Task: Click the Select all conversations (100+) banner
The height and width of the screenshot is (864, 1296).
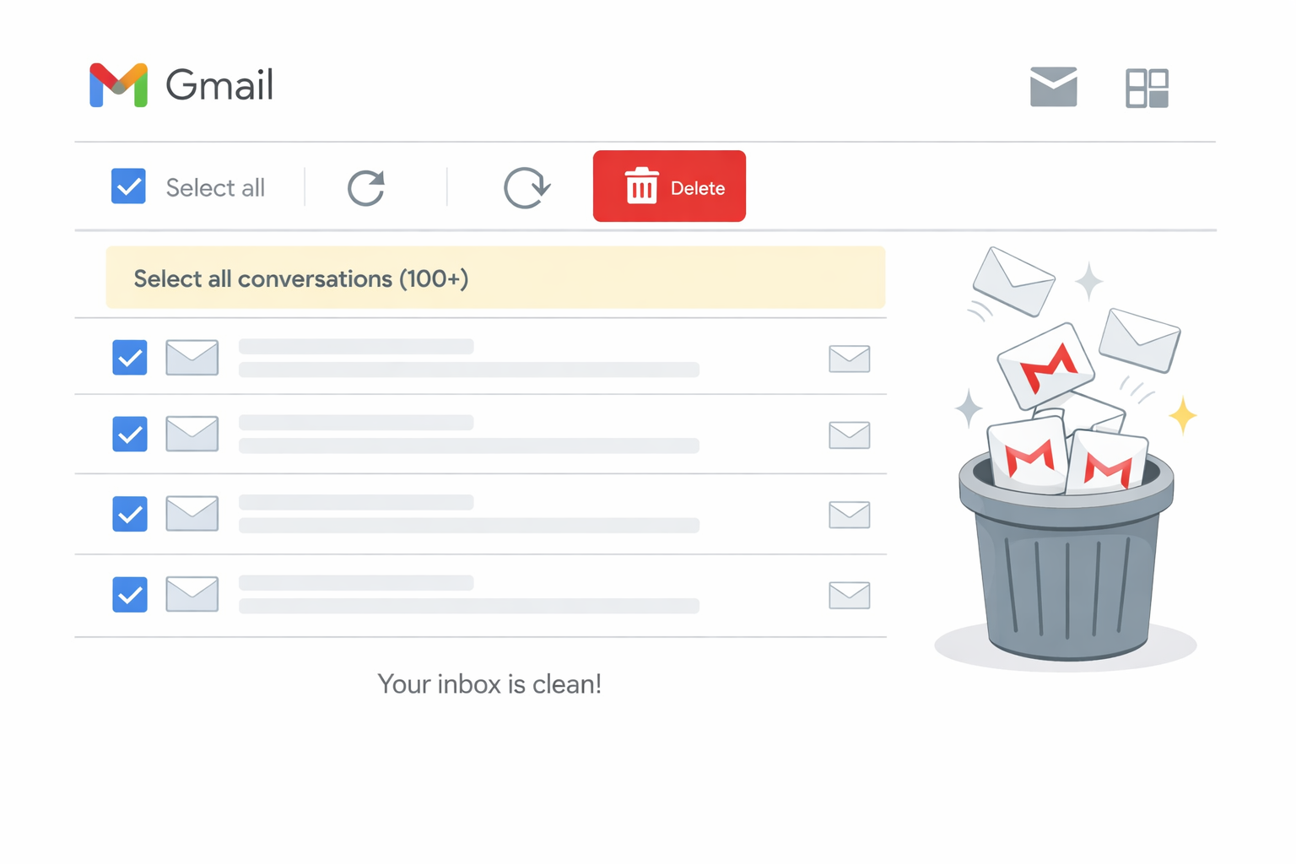Action: click(494, 278)
